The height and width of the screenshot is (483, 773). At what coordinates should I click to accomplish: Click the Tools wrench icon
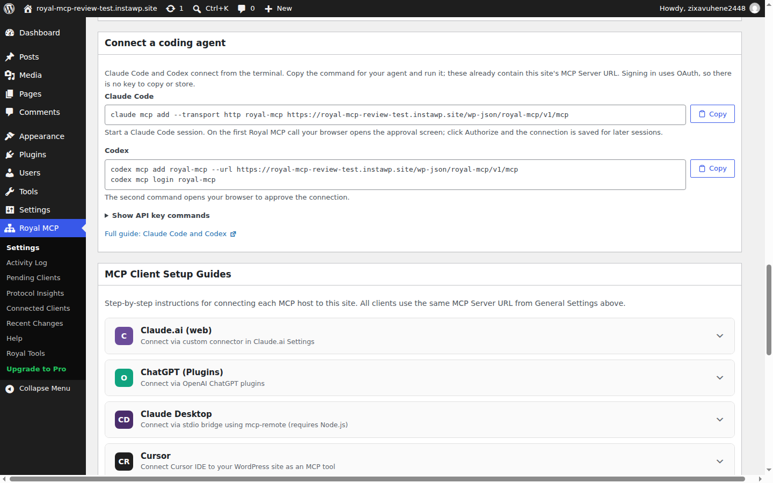click(x=10, y=192)
